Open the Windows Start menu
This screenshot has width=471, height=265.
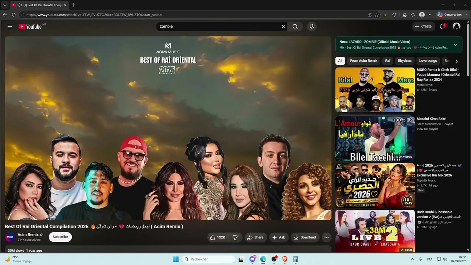[x=176, y=259]
